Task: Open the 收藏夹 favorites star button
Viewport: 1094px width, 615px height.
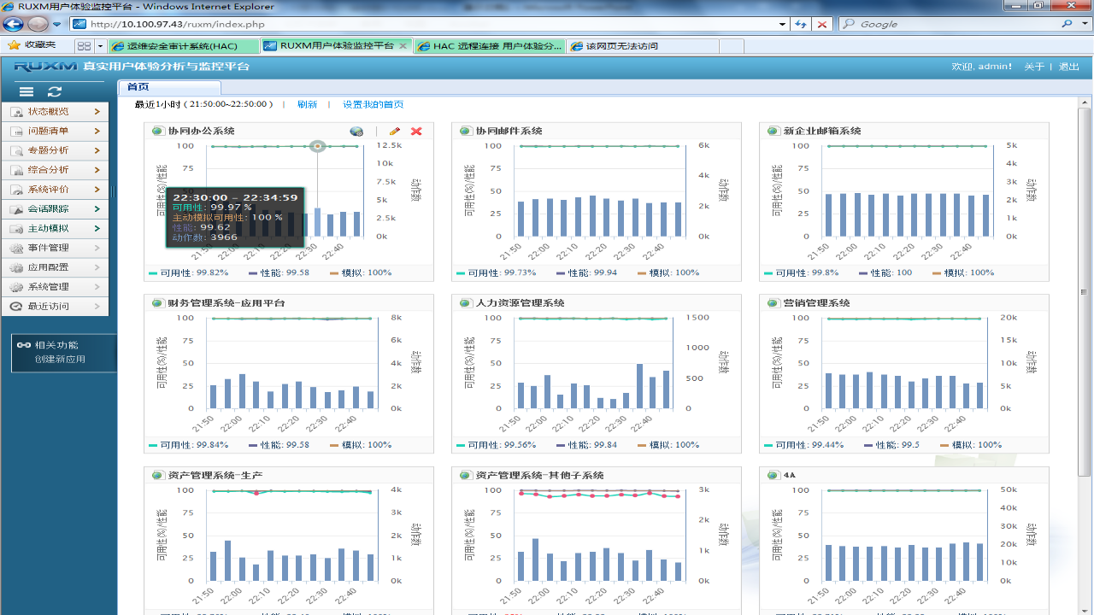Action: (x=31, y=45)
